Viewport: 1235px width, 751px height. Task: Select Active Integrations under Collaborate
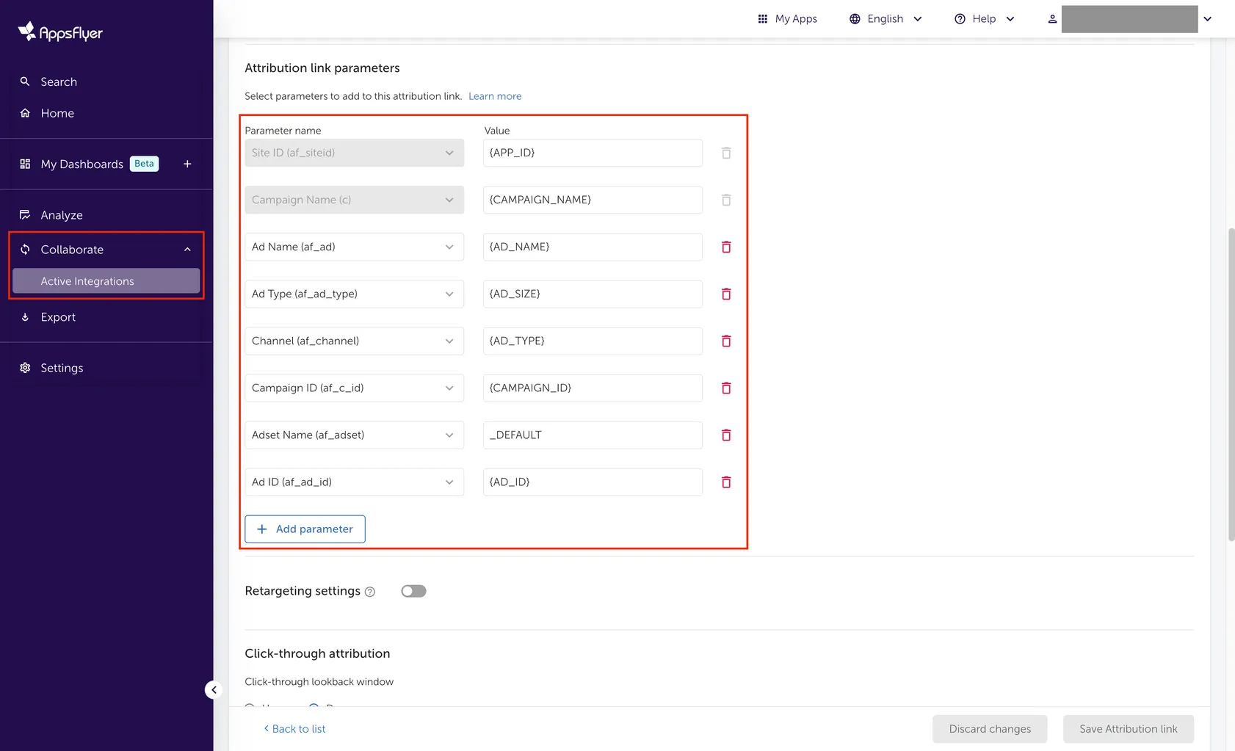click(87, 281)
